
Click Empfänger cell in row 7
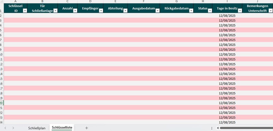point(90,40)
